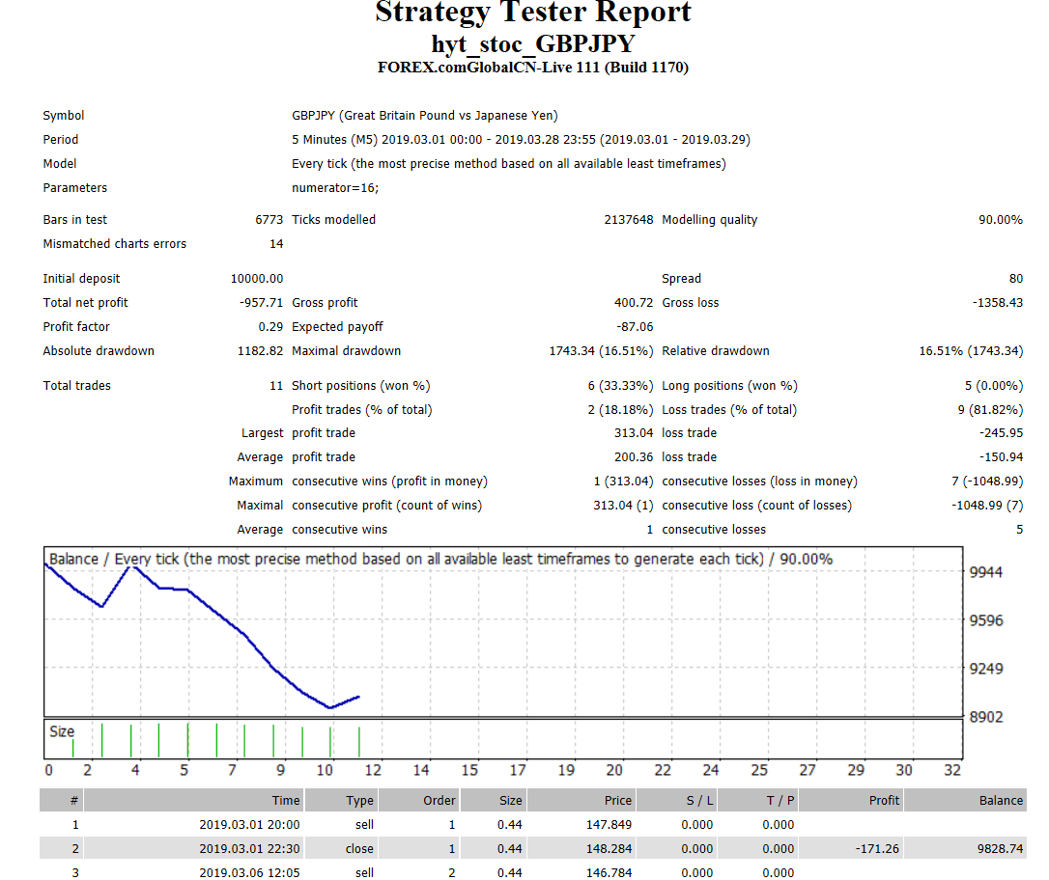
Task: Click the Spread value 80
Action: [1015, 279]
